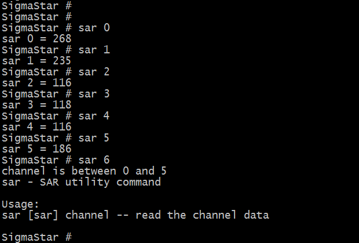Click the output line "sar 4 = 116"
The height and width of the screenshot is (243, 359).
tap(36, 126)
